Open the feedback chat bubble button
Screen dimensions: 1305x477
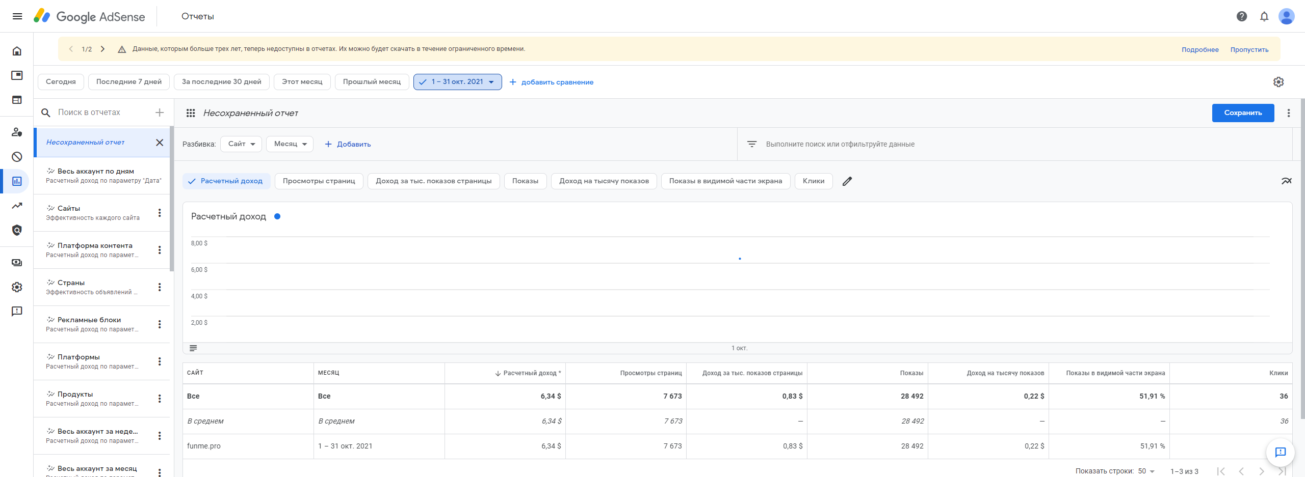click(1280, 452)
